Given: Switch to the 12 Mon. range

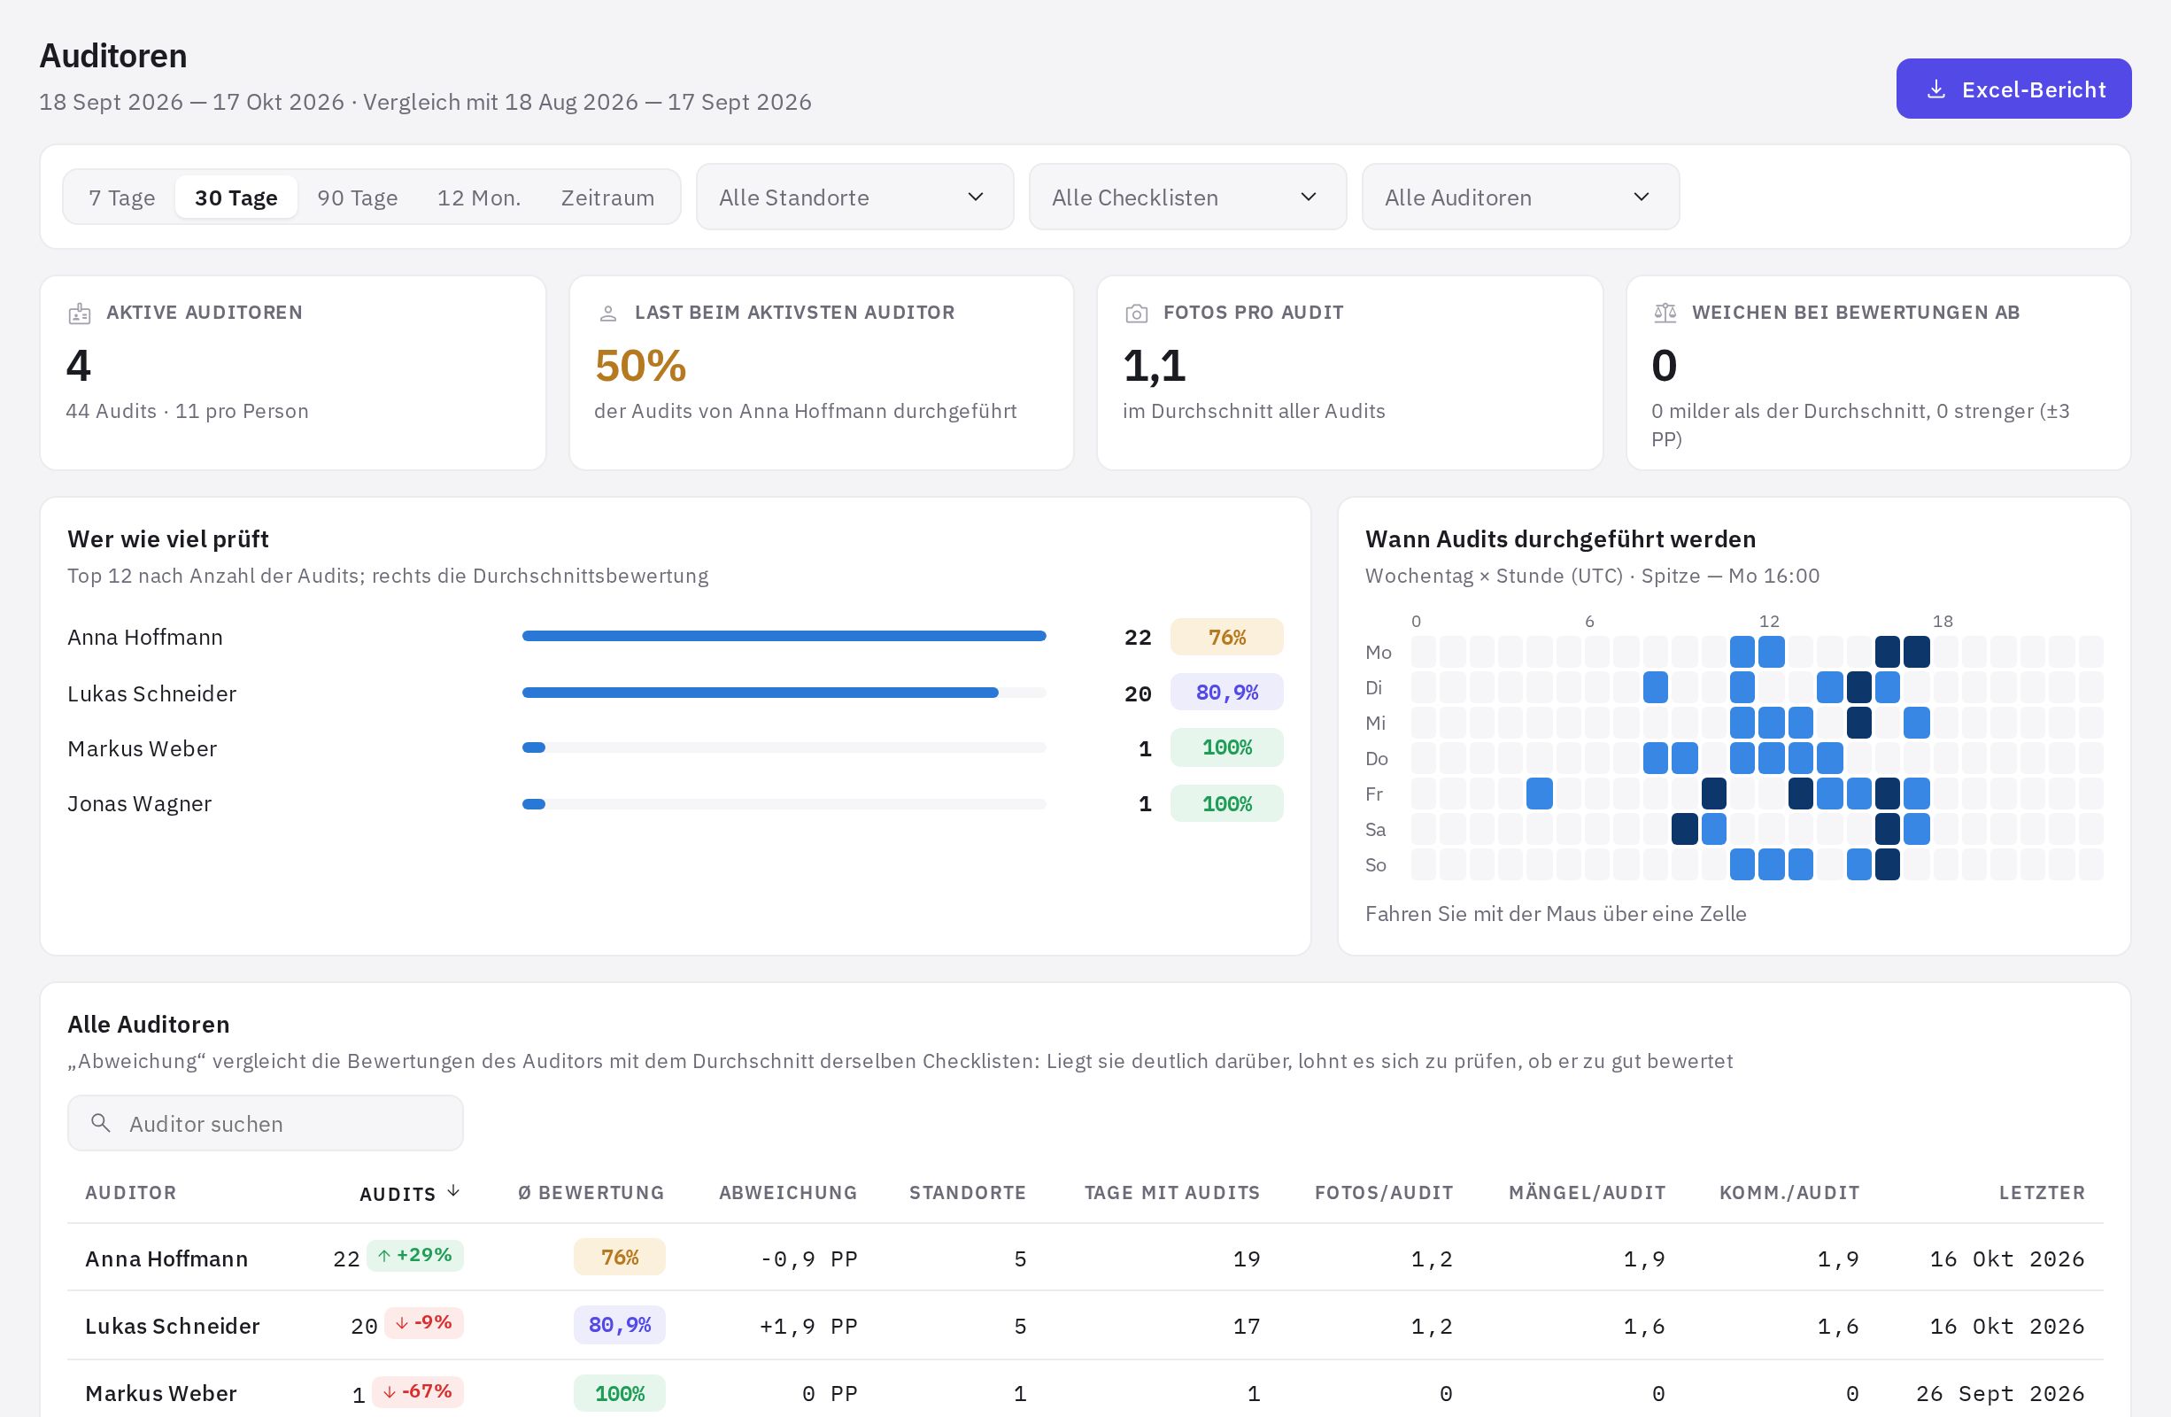Looking at the screenshot, I should (479, 197).
